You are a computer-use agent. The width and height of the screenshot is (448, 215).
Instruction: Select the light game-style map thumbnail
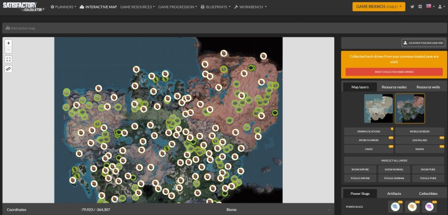(x=379, y=109)
